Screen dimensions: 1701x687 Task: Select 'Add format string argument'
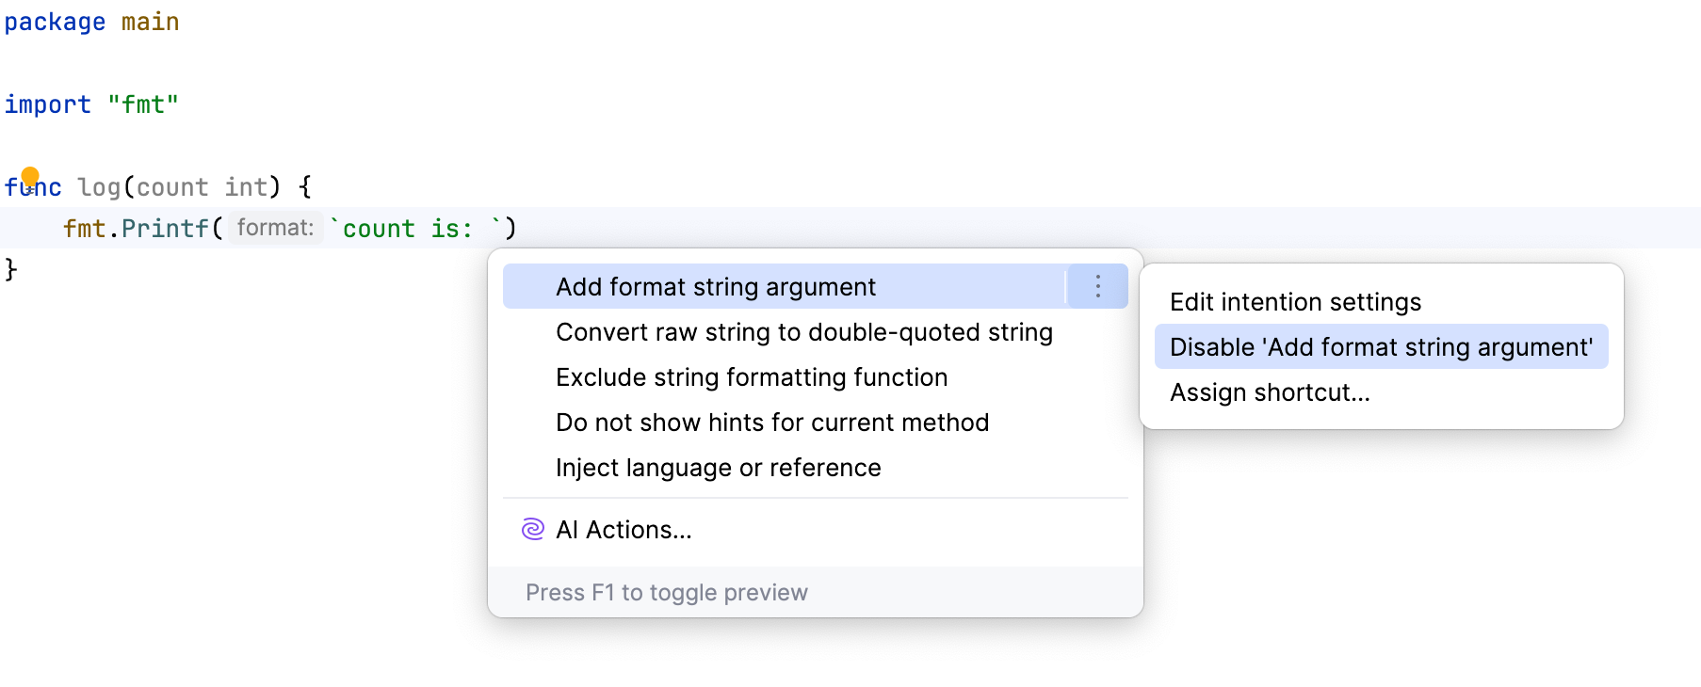coord(716,285)
